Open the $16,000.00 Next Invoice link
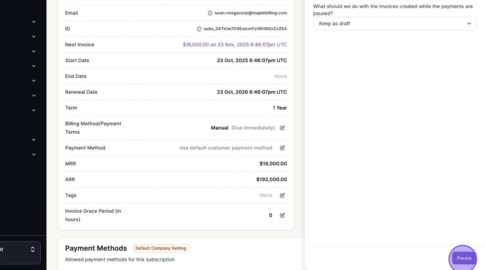Viewport: 485px width, 270px height. click(x=234, y=45)
